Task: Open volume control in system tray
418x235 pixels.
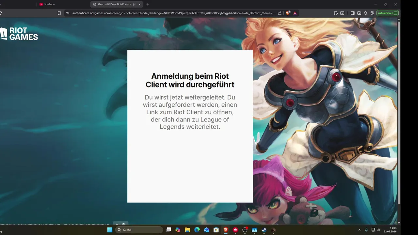Action: pos(378,230)
